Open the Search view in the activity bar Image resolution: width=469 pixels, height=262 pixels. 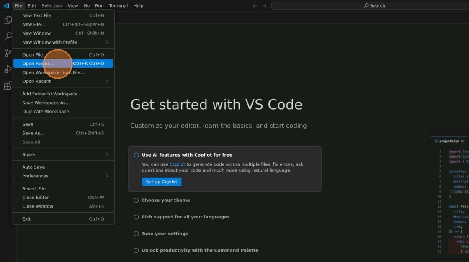click(8, 36)
